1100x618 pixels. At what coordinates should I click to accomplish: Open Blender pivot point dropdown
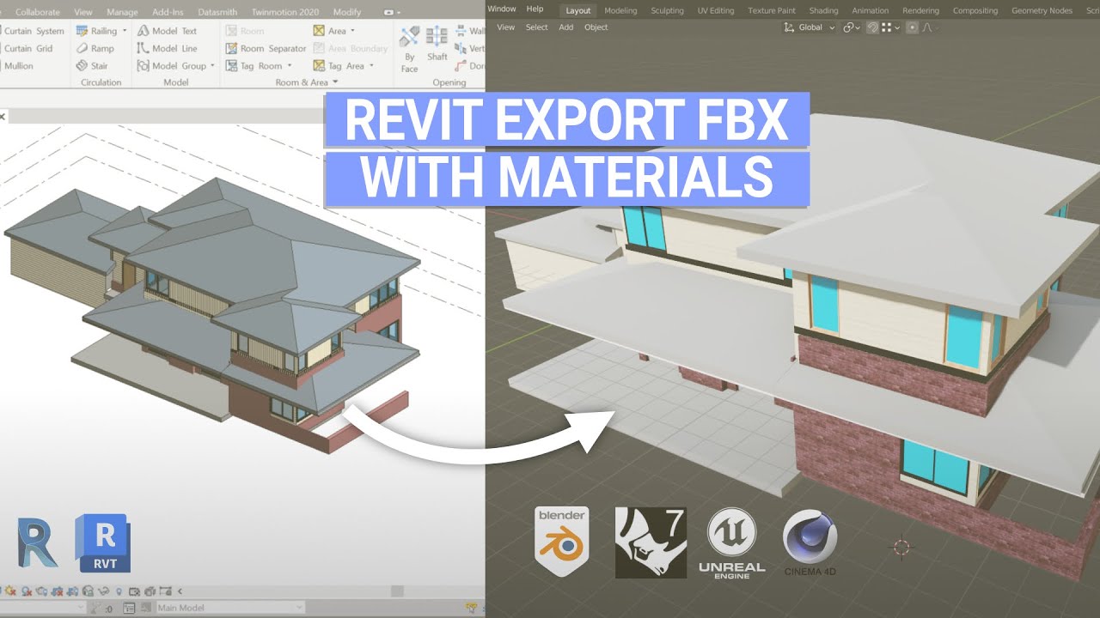pos(852,27)
